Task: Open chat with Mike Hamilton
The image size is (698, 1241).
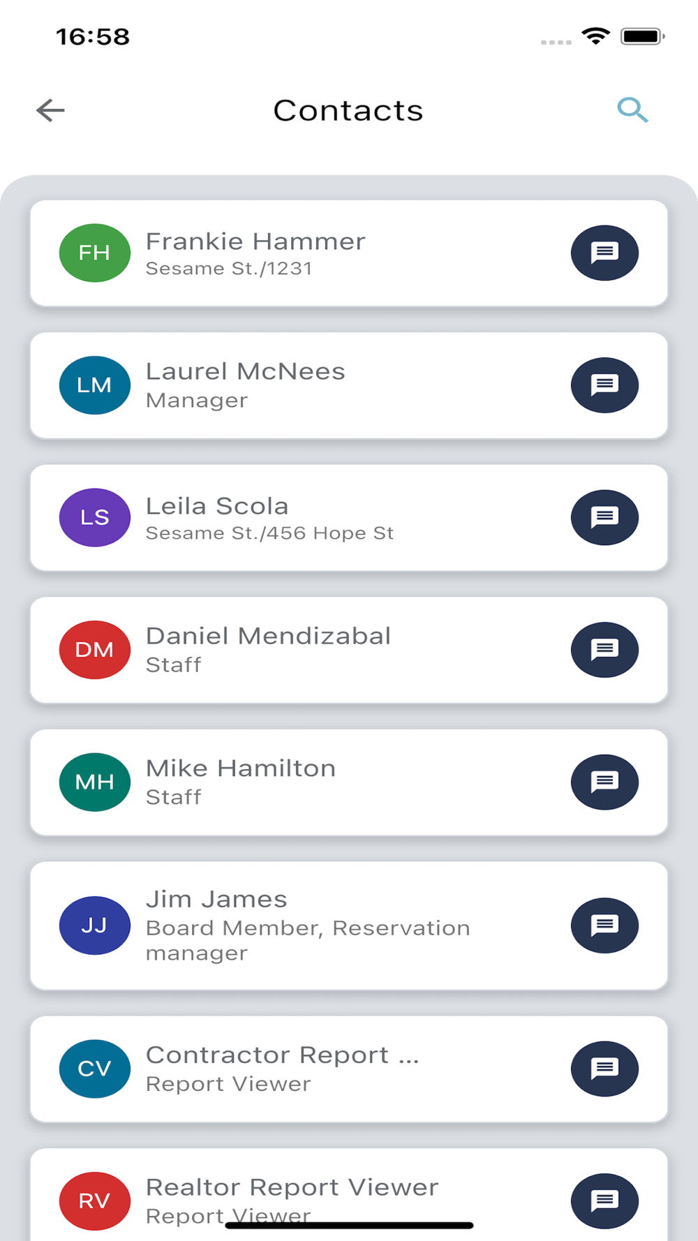Action: pyautogui.click(x=604, y=782)
